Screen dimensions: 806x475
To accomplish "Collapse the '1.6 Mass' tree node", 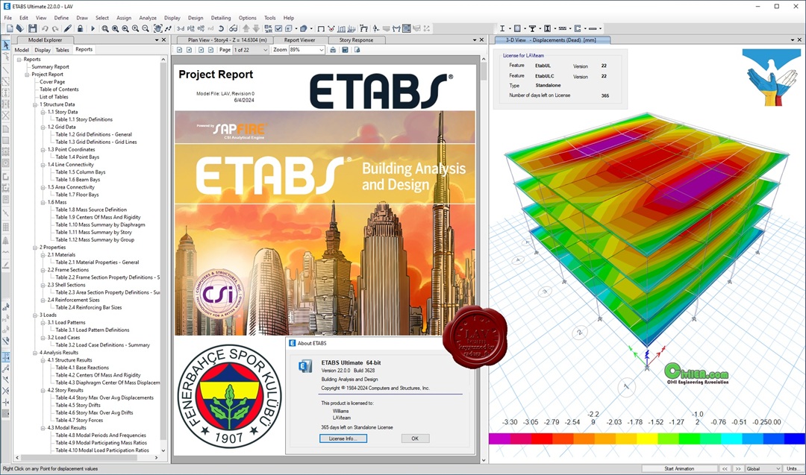I will click(x=43, y=202).
